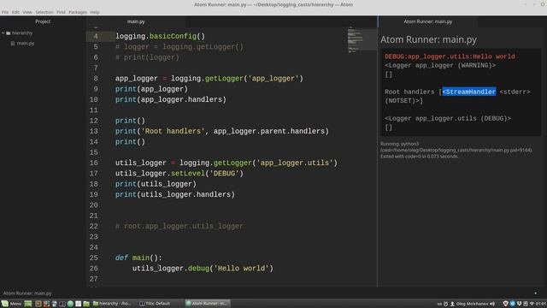Select the Atom Runner: main.py tab
Image resolution: width=547 pixels, height=308 pixels.
(427, 21)
